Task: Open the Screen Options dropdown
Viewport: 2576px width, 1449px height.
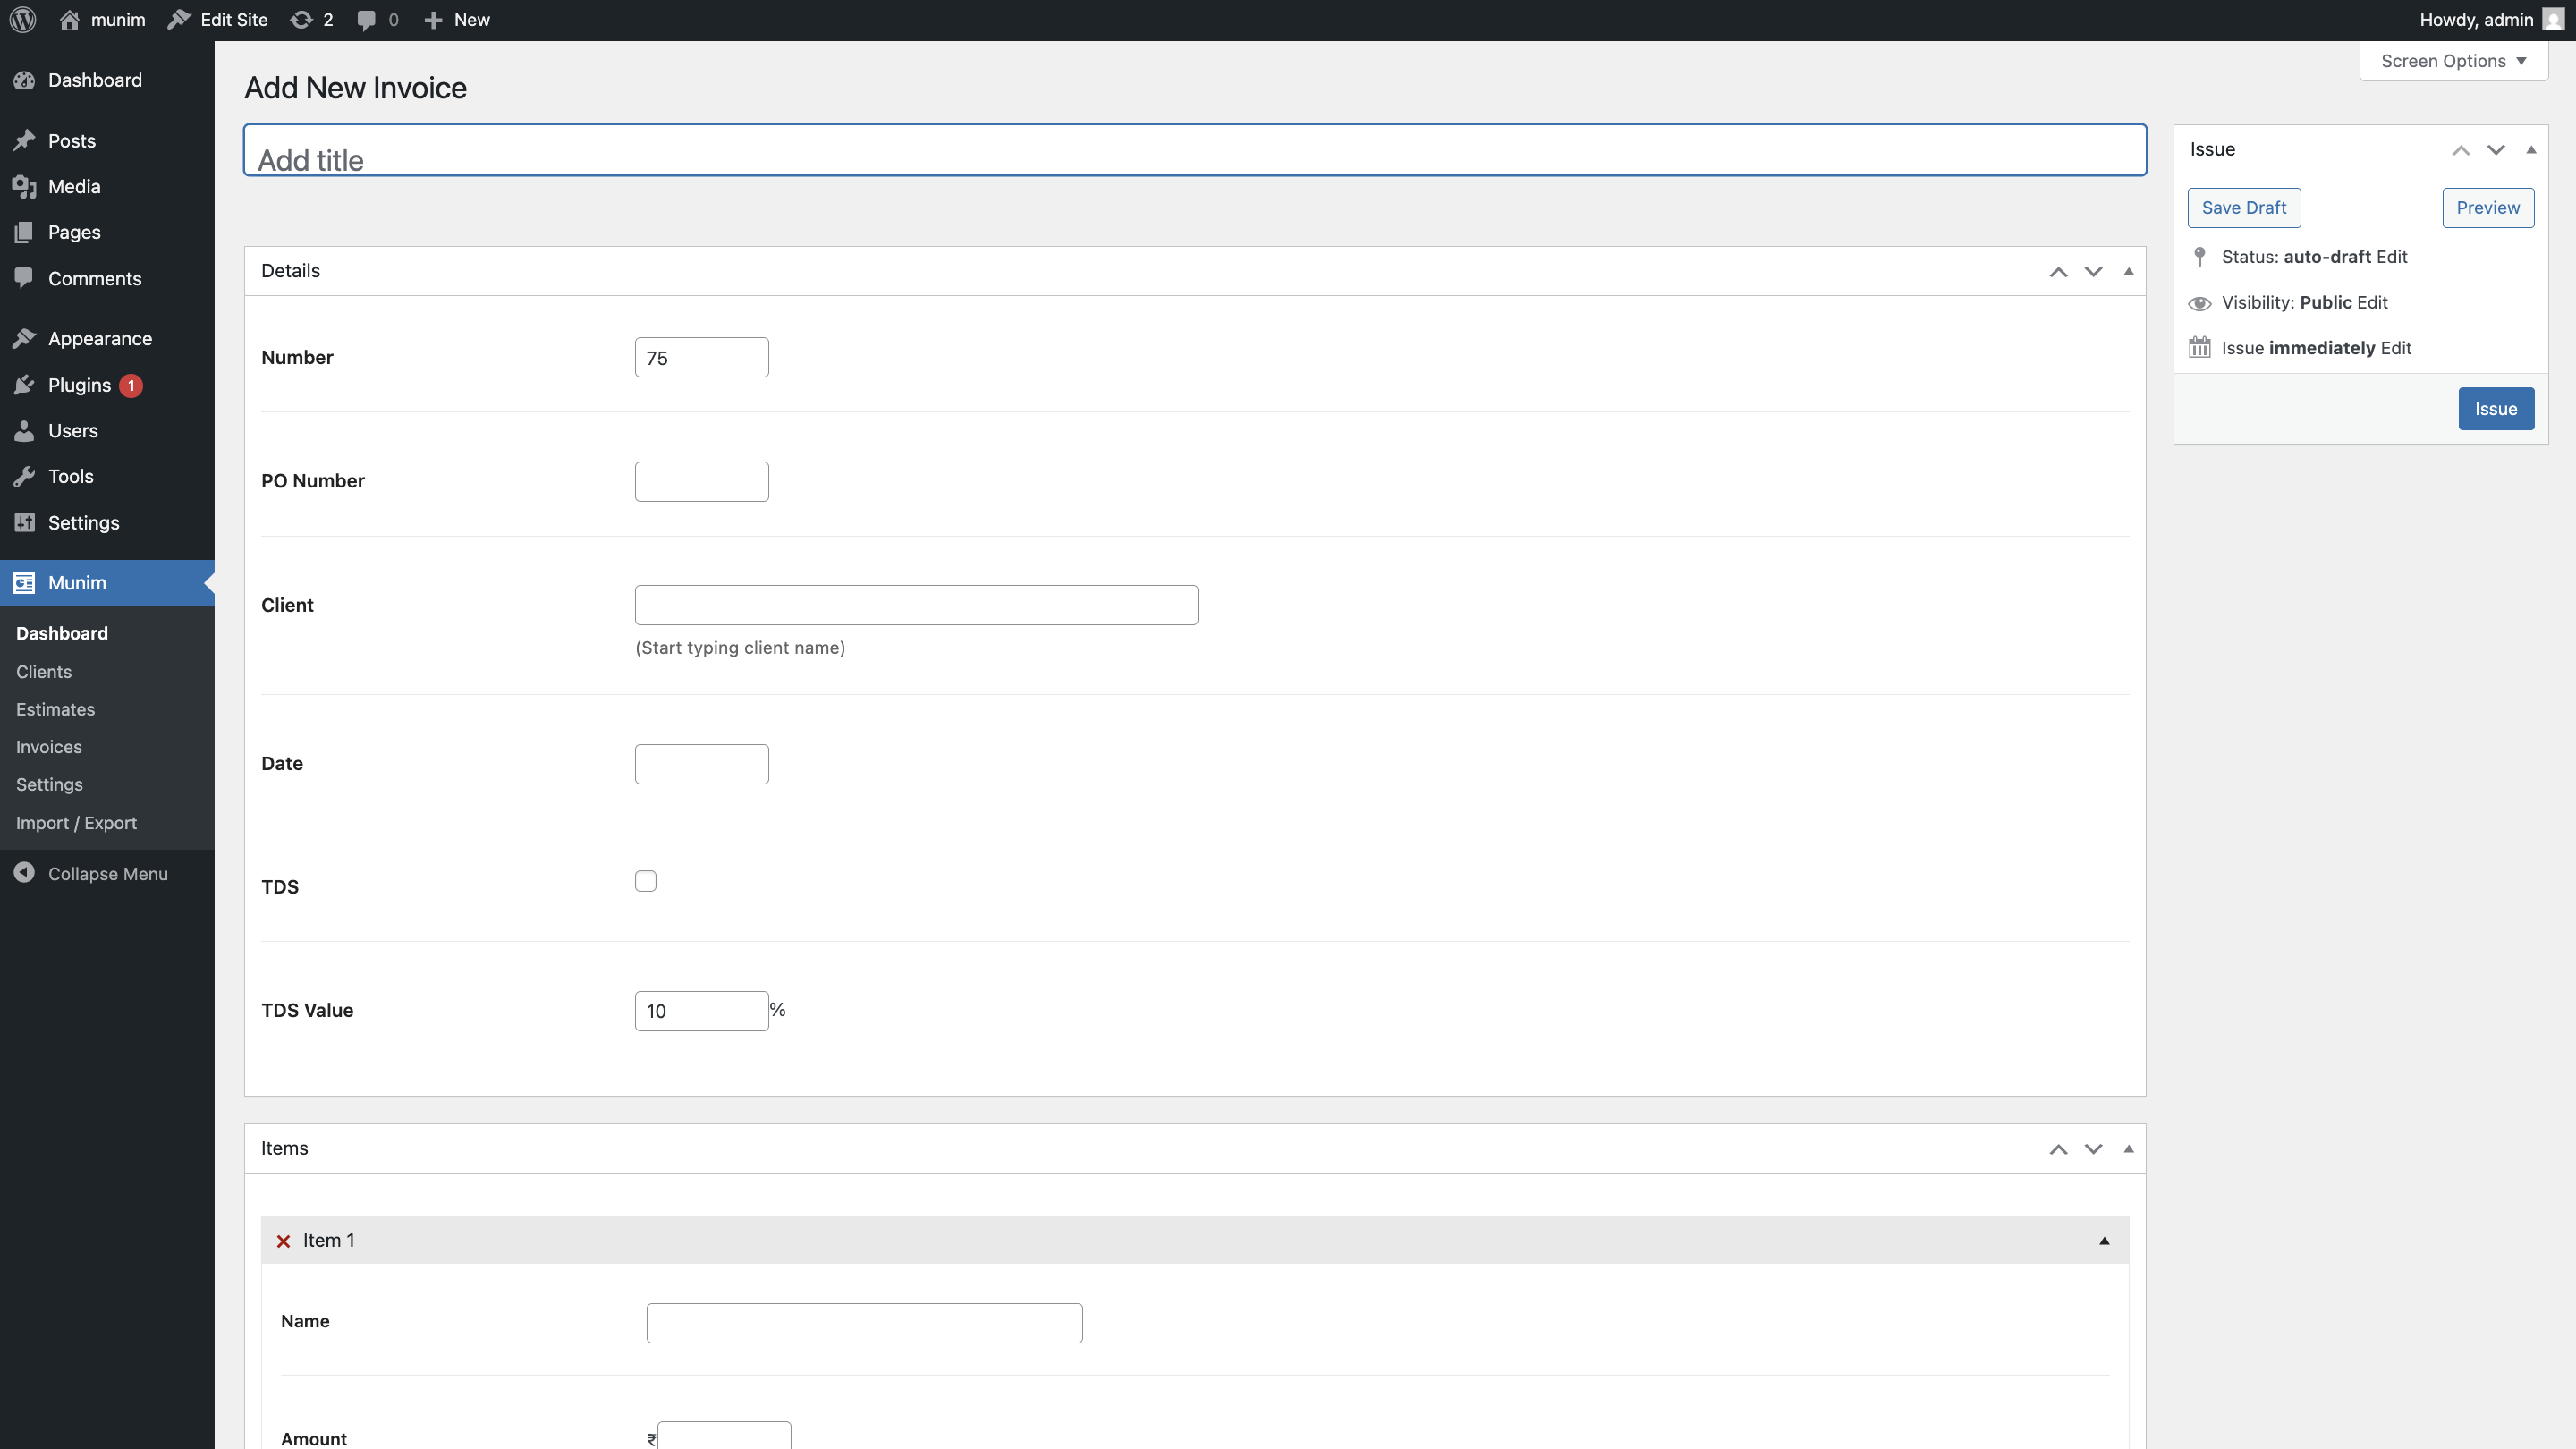Action: (2453, 61)
